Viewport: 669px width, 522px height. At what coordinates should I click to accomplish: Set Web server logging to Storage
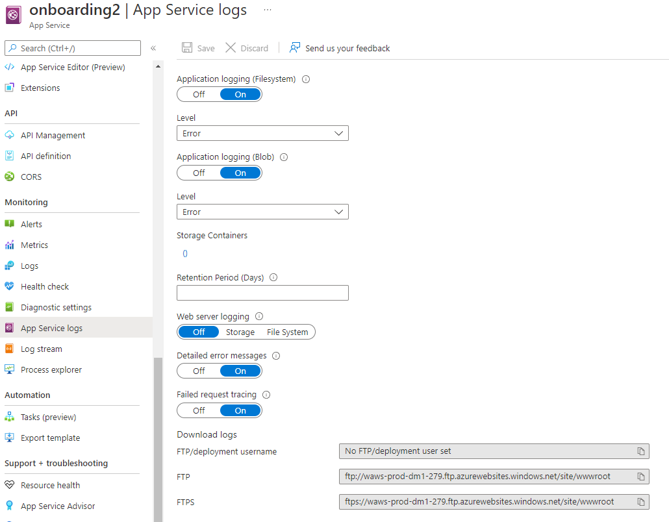pyautogui.click(x=240, y=332)
